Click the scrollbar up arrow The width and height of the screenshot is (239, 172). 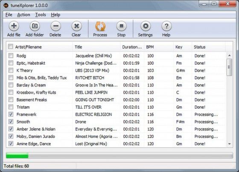pos(230,55)
